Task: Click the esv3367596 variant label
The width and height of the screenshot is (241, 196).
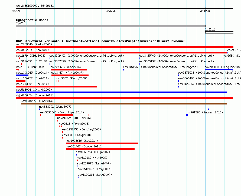Action: 87,61
